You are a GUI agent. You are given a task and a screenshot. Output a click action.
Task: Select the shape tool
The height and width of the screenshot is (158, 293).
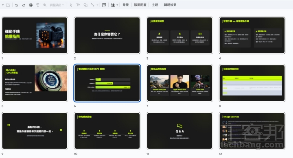pos(85,5)
